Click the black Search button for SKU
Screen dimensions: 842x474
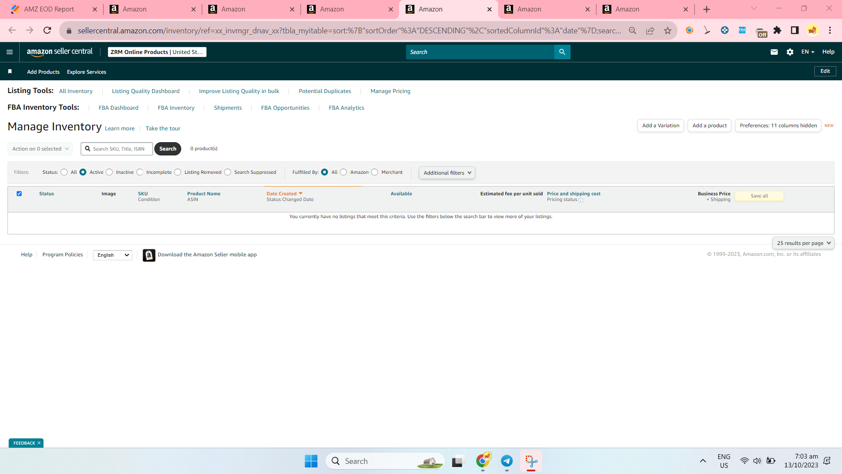coord(168,149)
